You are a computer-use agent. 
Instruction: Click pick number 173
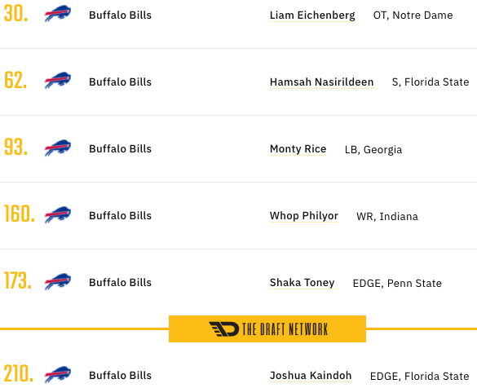coord(18,281)
